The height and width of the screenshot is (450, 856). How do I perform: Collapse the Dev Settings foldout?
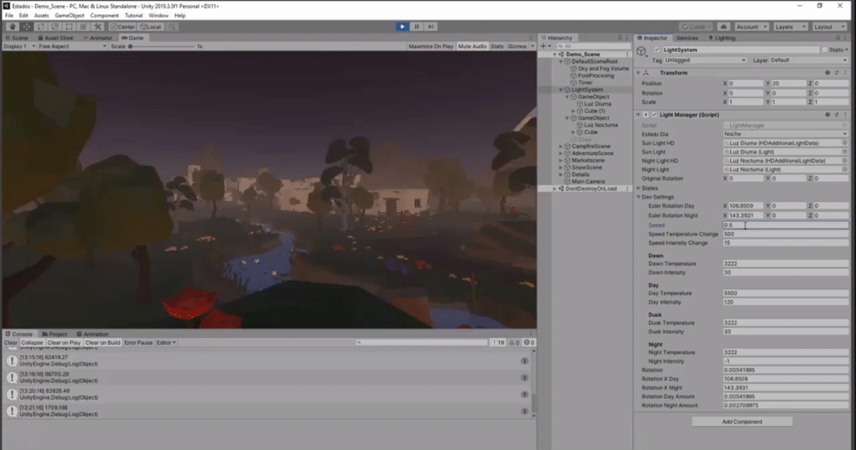(x=639, y=197)
